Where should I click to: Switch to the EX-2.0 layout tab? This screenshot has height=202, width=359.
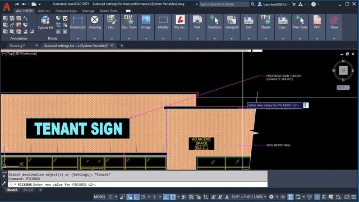[x=28, y=190]
